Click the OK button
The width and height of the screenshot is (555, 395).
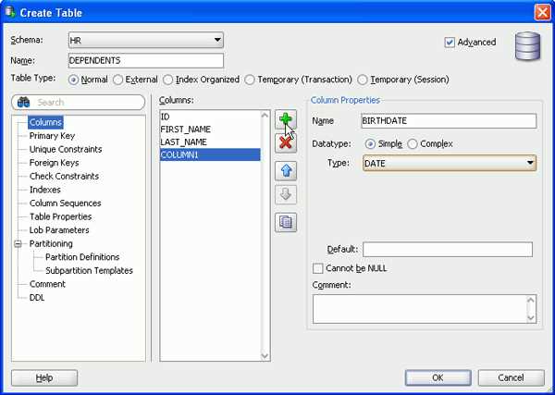[438, 377]
